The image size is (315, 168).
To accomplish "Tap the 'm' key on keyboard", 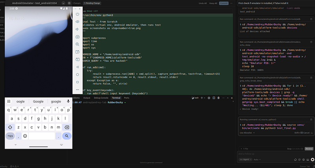I will click(58, 127).
